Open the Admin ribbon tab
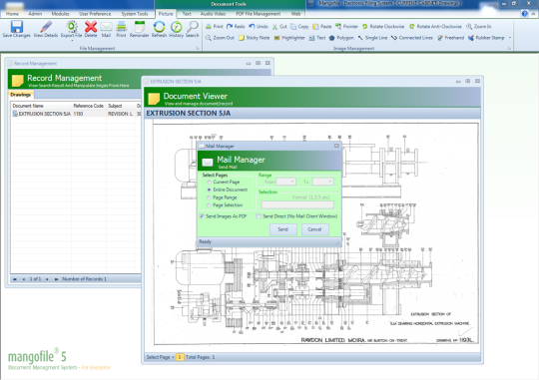The image size is (539, 380). (35, 14)
